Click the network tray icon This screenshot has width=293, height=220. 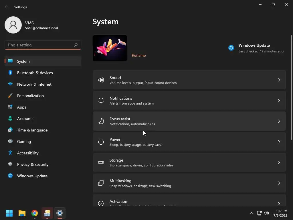click(259, 213)
